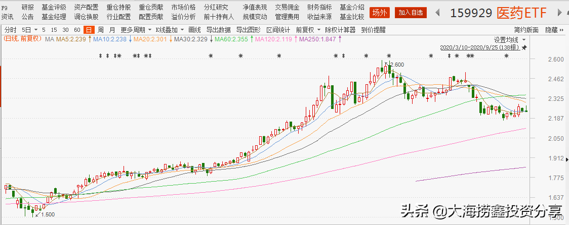The height and width of the screenshot is (225, 569).
Task: Open the 画线 drawing tool
Action: point(194,30)
